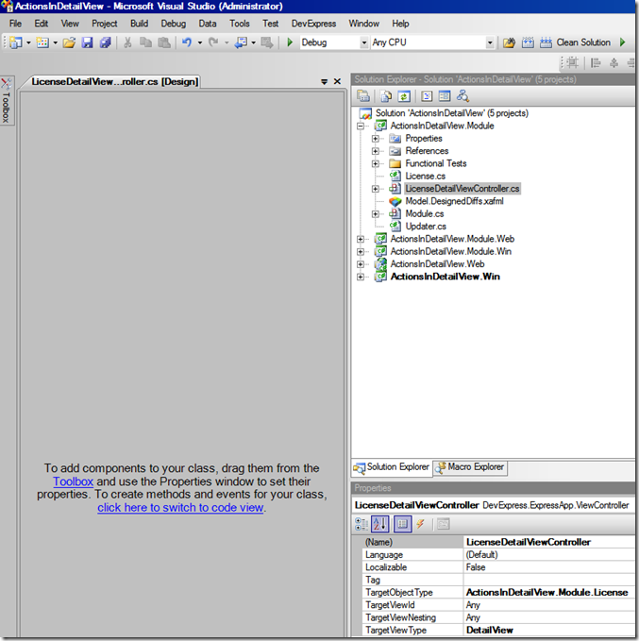The image size is (639, 641).
Task: Click the Paste clipboard icon
Action: [164, 42]
